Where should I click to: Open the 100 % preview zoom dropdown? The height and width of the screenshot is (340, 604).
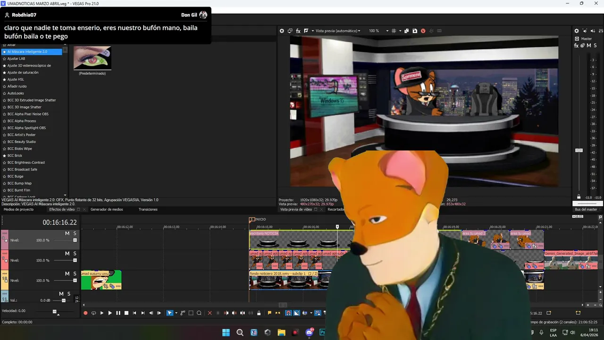(x=379, y=31)
